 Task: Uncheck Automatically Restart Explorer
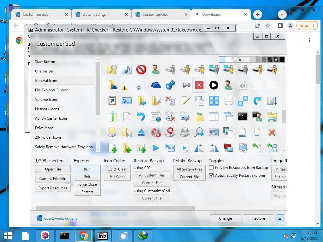(211, 175)
